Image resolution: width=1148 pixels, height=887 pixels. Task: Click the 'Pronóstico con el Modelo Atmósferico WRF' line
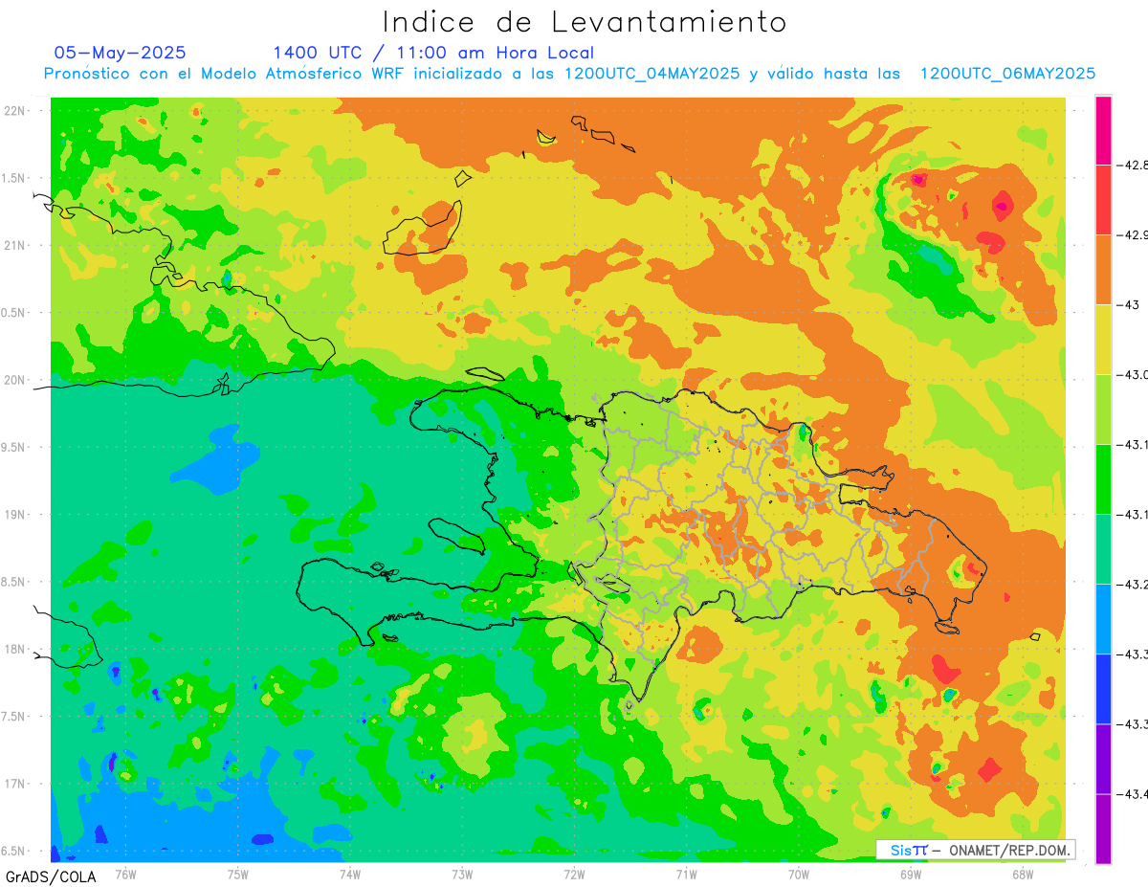pyautogui.click(x=569, y=74)
